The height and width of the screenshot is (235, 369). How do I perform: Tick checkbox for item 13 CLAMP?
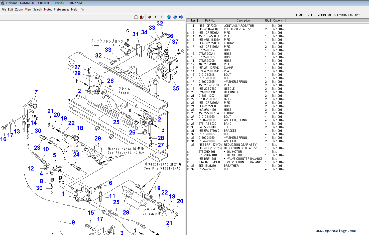[188, 68]
